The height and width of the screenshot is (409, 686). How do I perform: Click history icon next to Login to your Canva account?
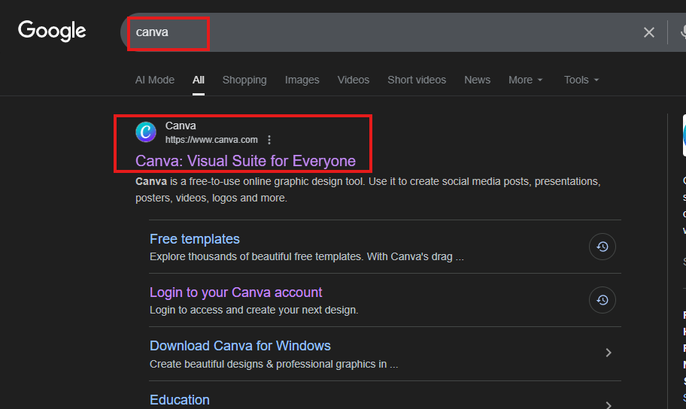pos(602,300)
